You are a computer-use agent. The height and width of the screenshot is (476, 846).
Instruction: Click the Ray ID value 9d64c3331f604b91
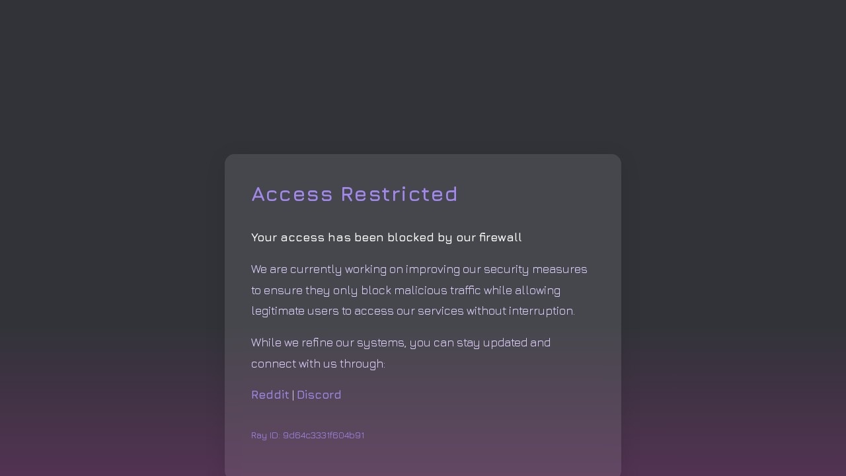[x=324, y=435]
